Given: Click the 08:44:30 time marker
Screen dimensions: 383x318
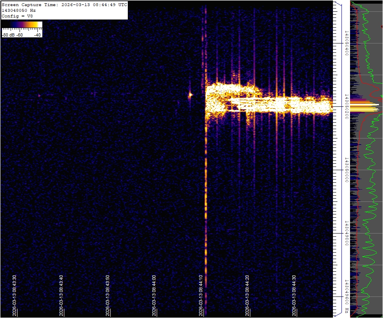Looking at the screenshot, I should 294,295.
